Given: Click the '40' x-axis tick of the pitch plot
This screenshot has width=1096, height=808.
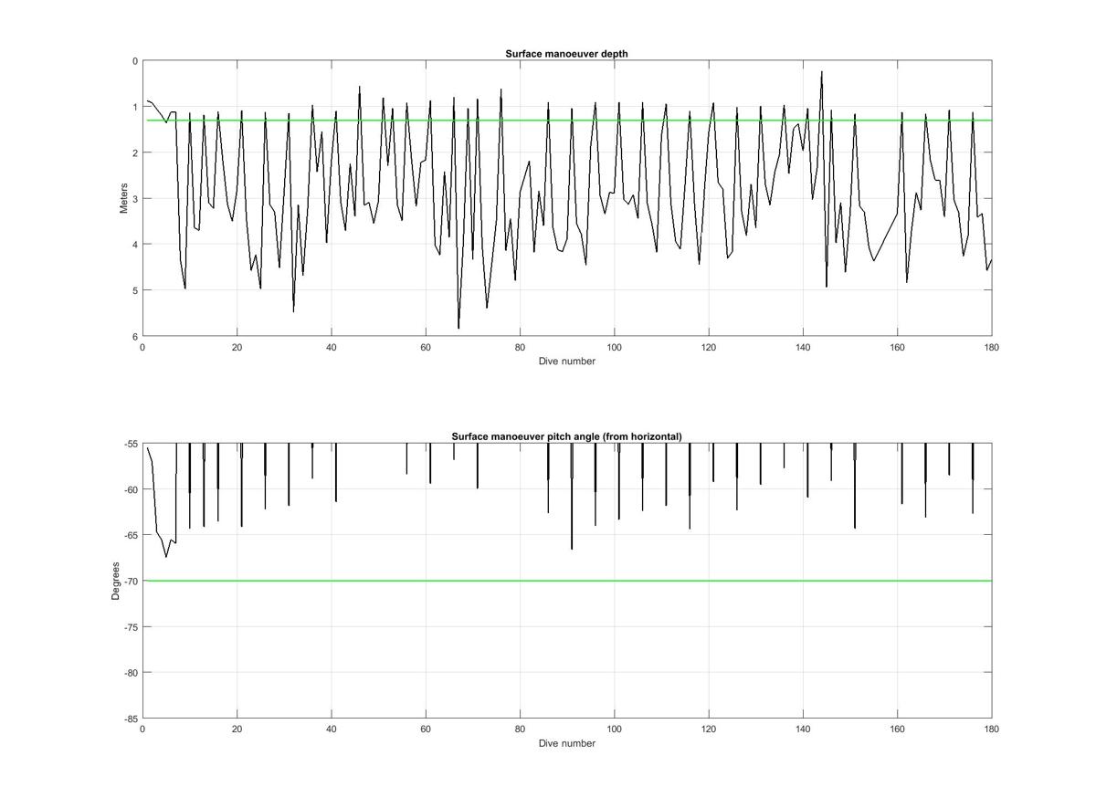Looking at the screenshot, I should (332, 729).
